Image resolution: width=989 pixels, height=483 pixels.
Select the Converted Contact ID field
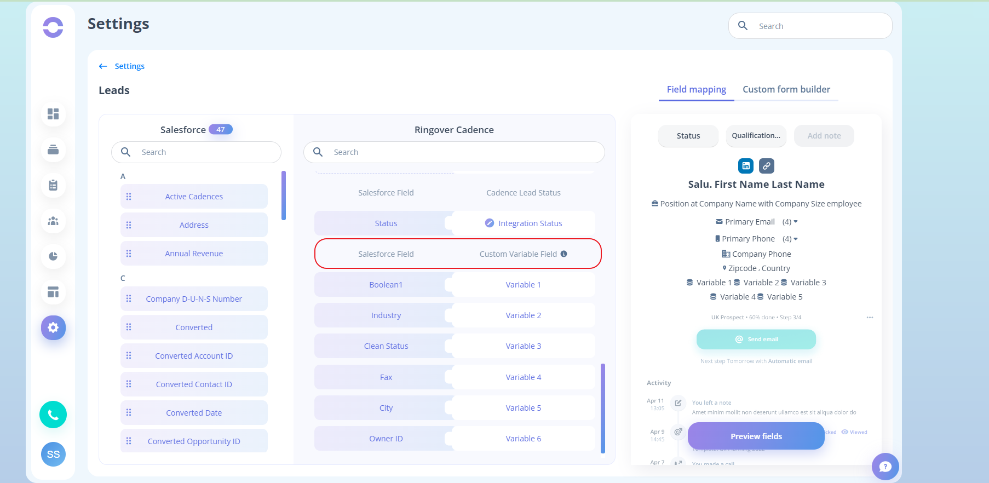click(x=194, y=384)
